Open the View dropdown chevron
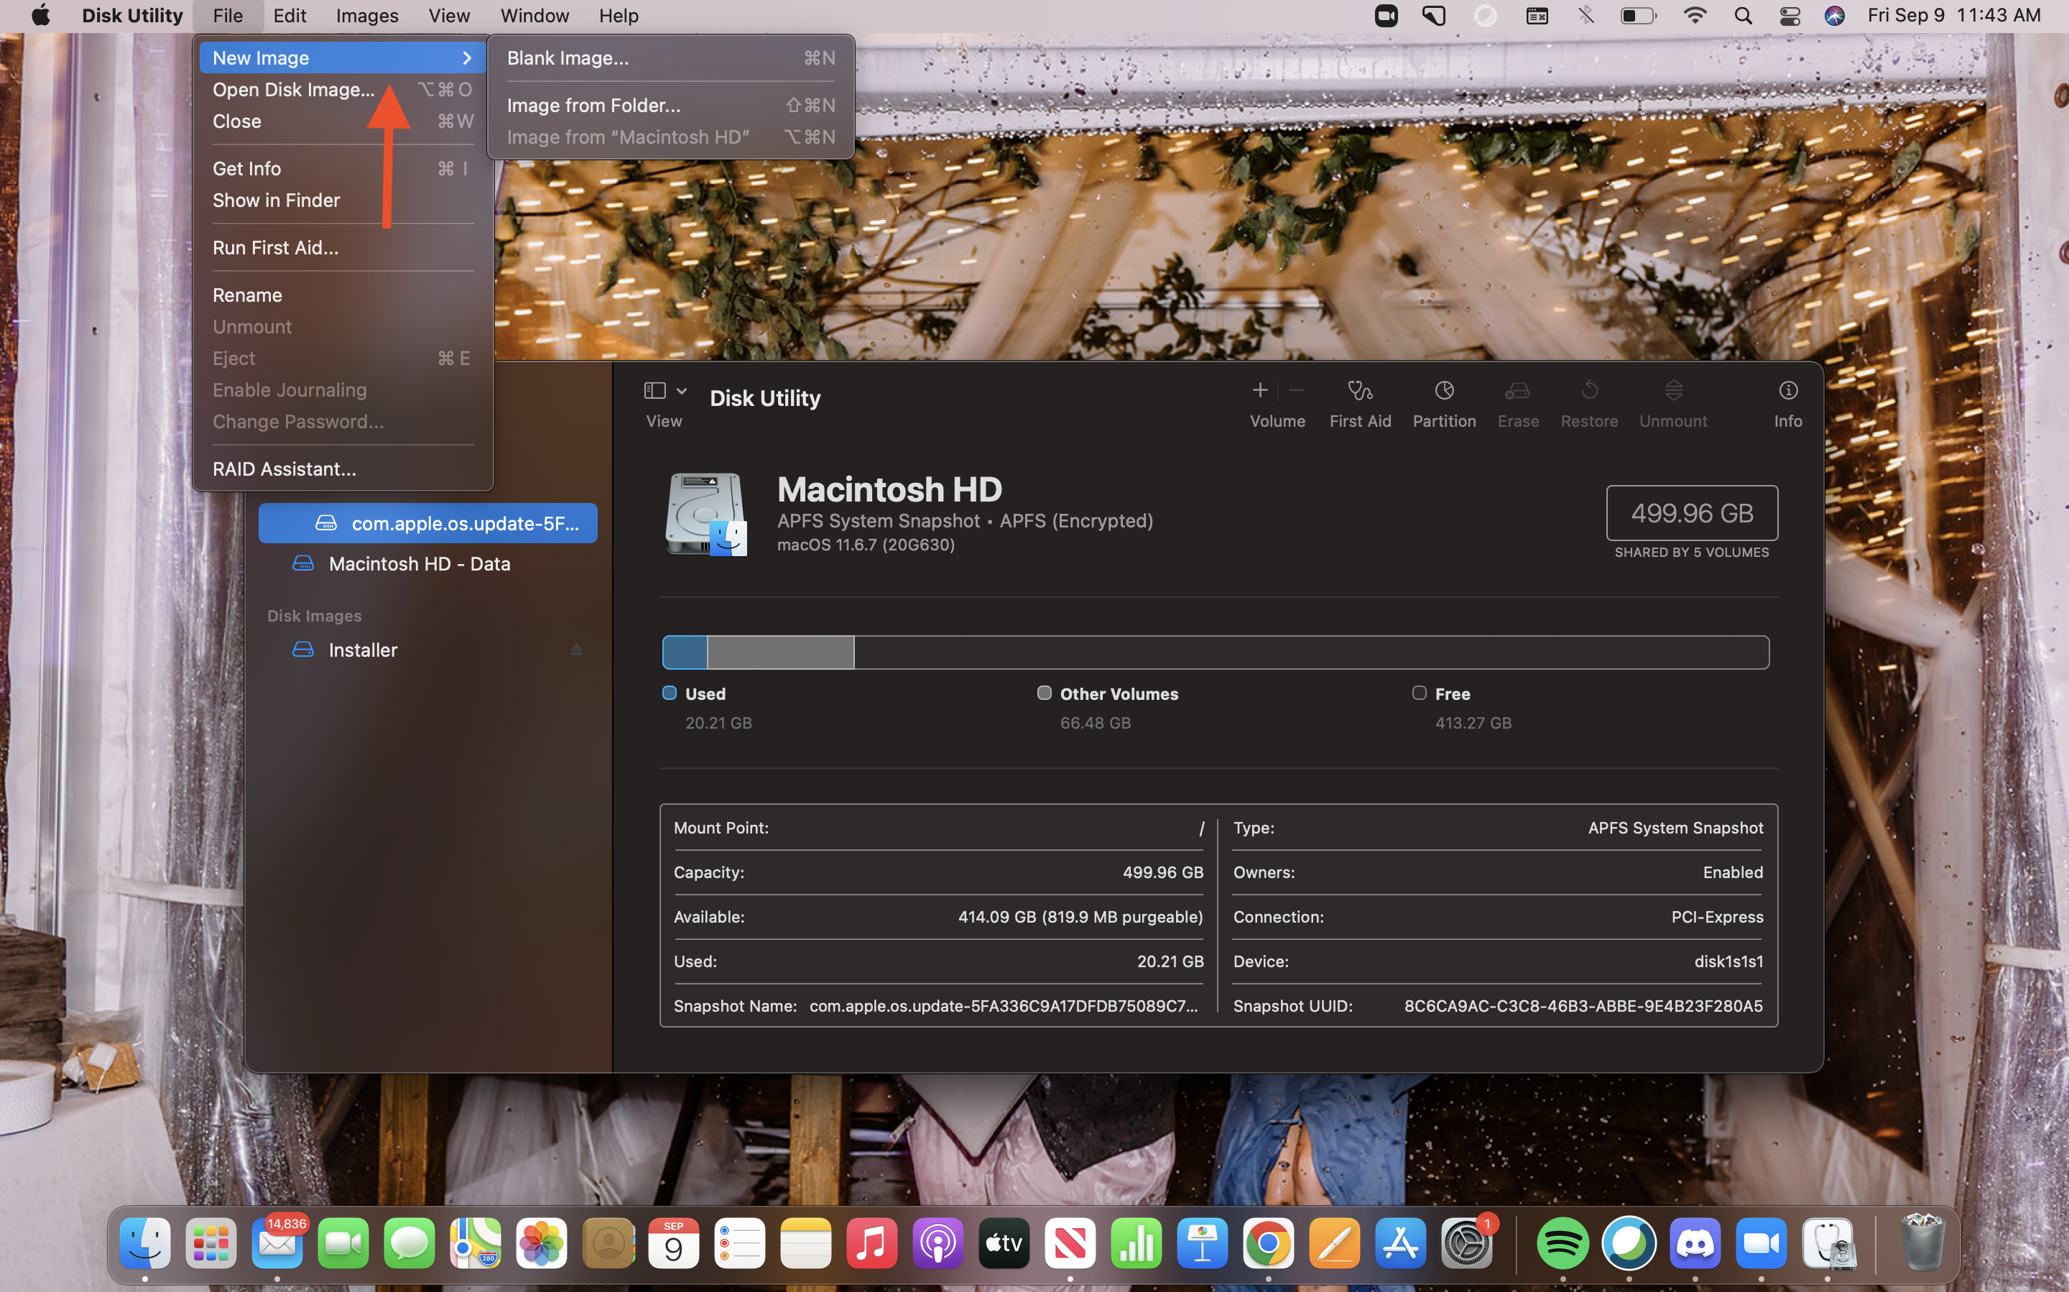The width and height of the screenshot is (2069, 1292). tap(682, 390)
